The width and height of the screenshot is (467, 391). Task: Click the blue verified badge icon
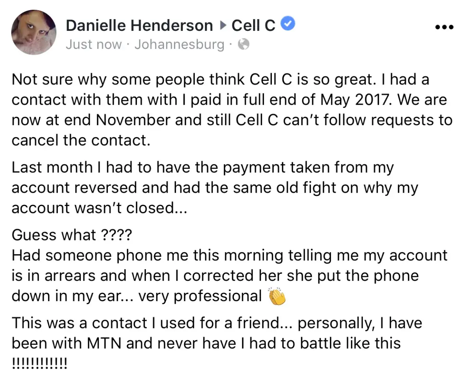pos(288,25)
